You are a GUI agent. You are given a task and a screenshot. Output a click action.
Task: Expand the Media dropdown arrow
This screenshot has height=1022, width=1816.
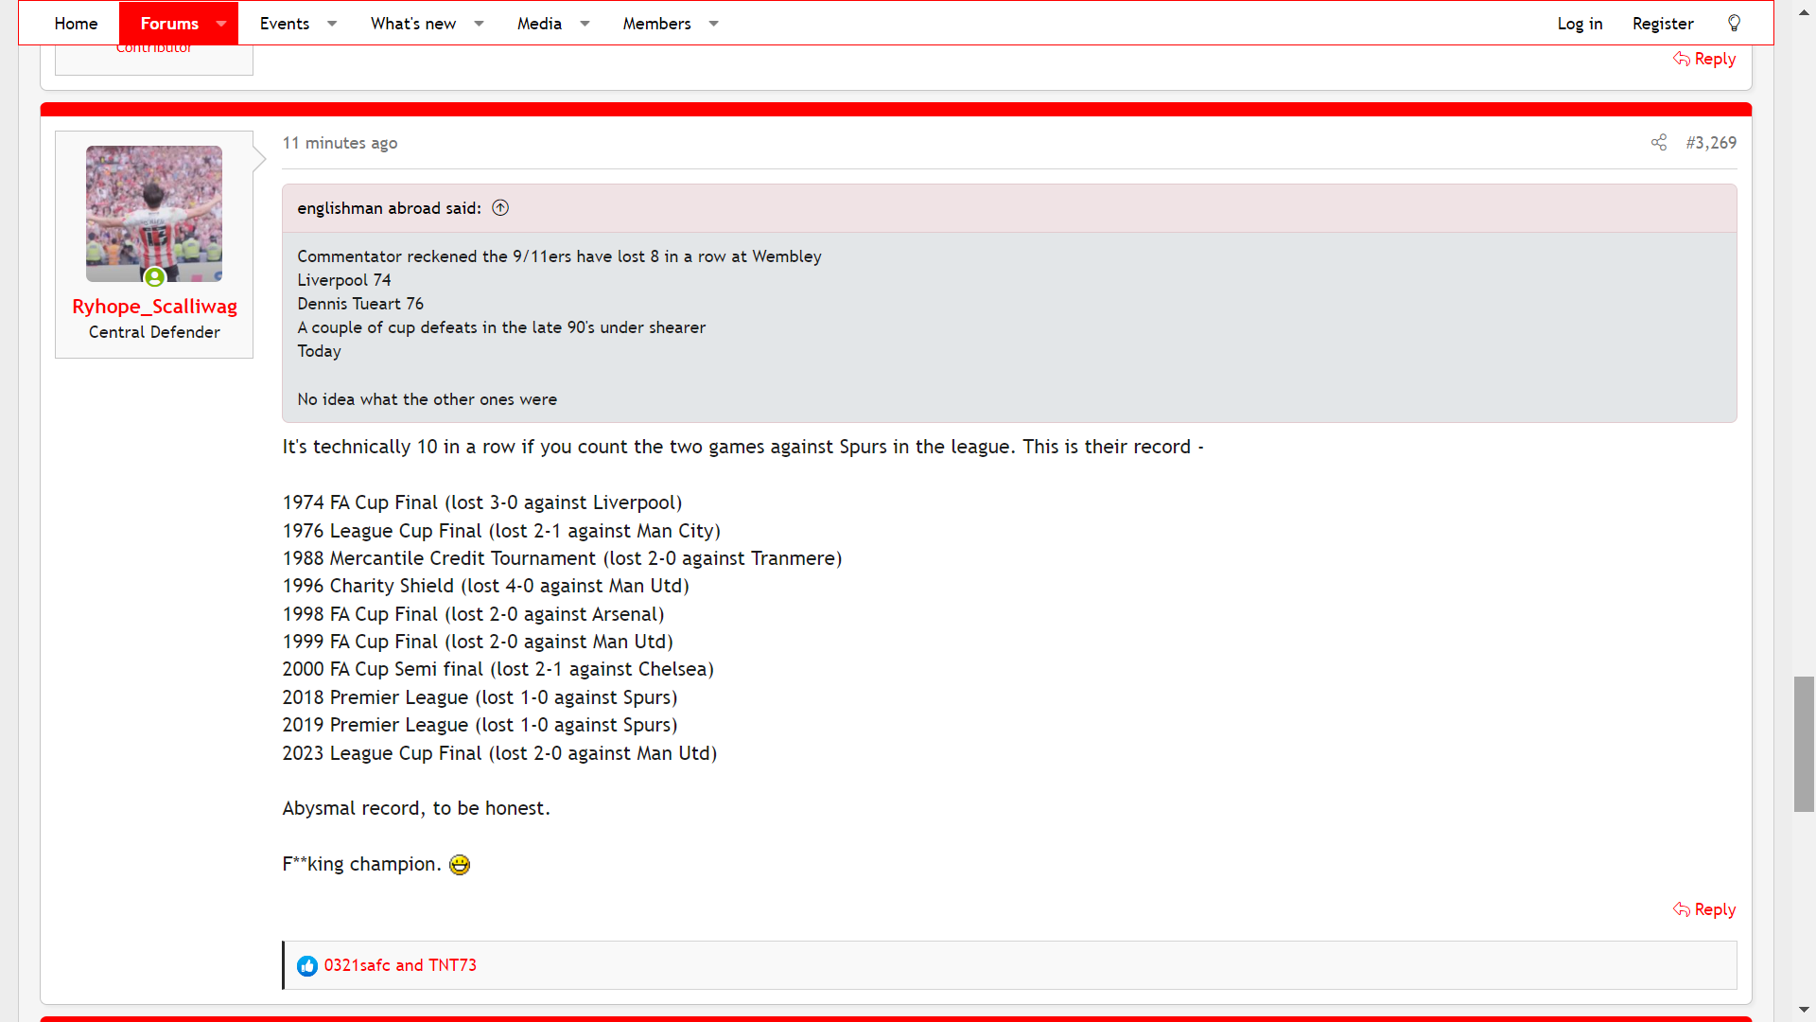[x=585, y=23]
